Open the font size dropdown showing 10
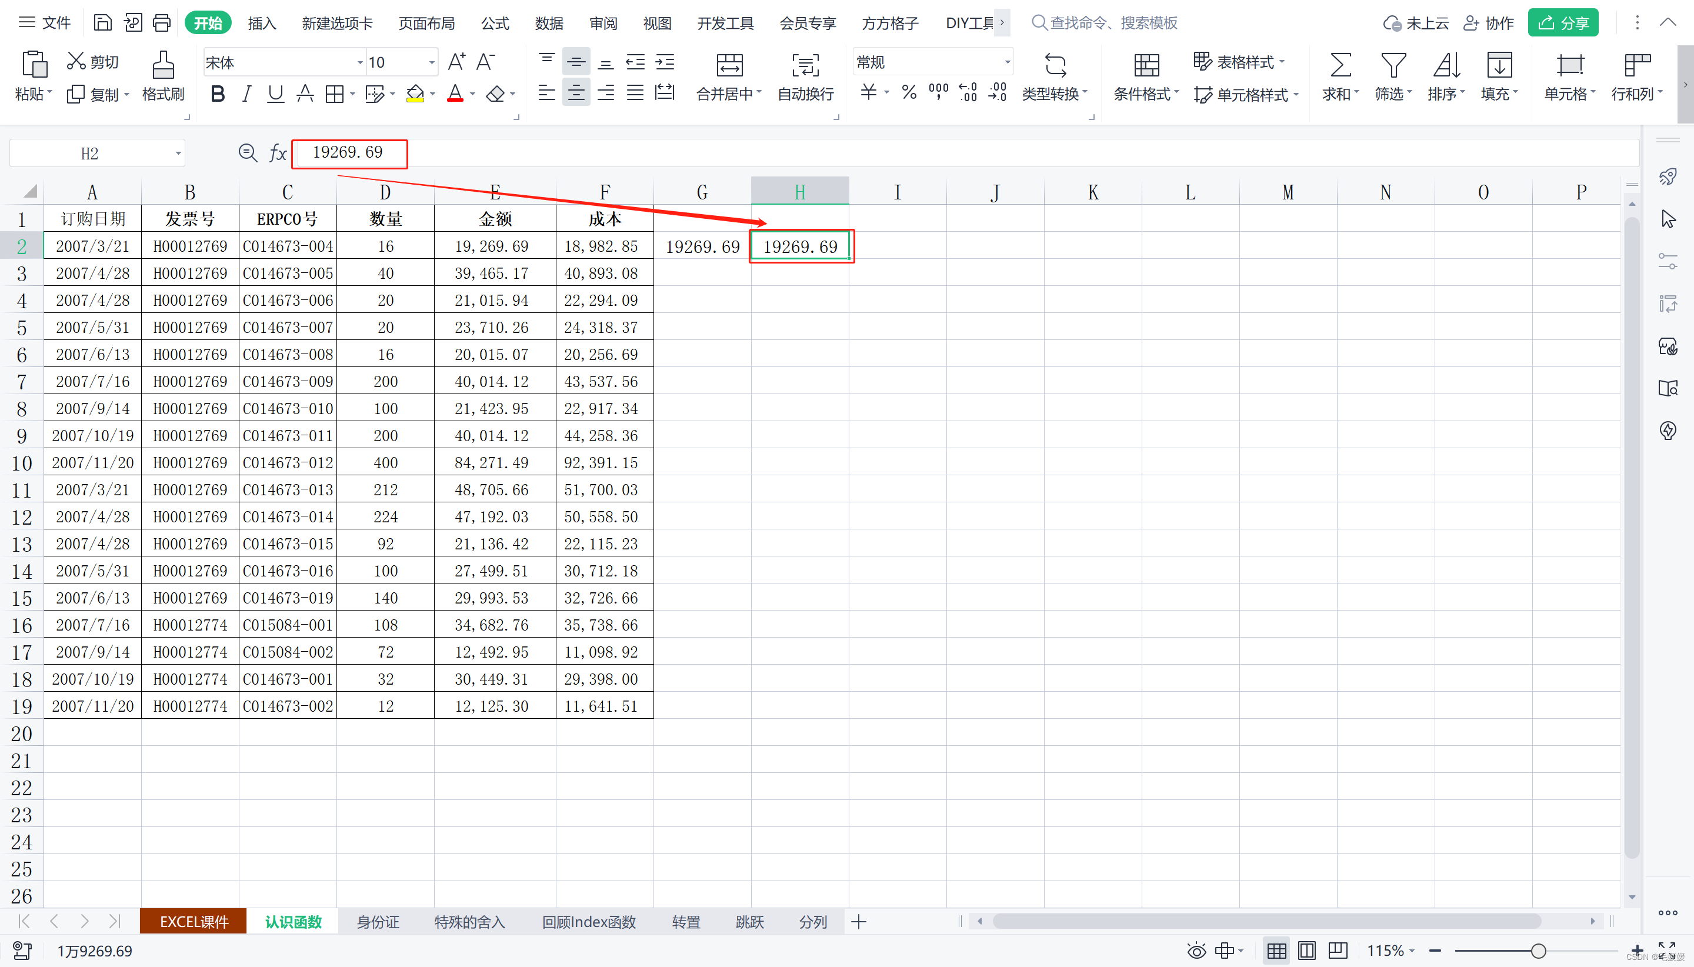 pyautogui.click(x=432, y=62)
